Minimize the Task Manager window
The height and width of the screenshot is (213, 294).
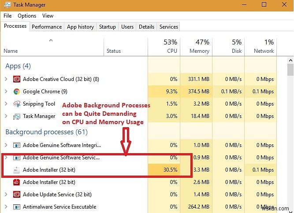[x=244, y=5]
